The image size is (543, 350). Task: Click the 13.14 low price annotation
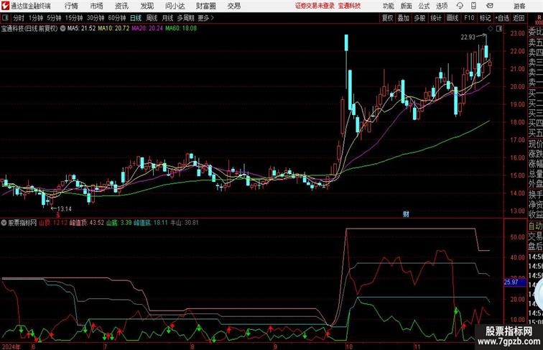tap(65, 209)
